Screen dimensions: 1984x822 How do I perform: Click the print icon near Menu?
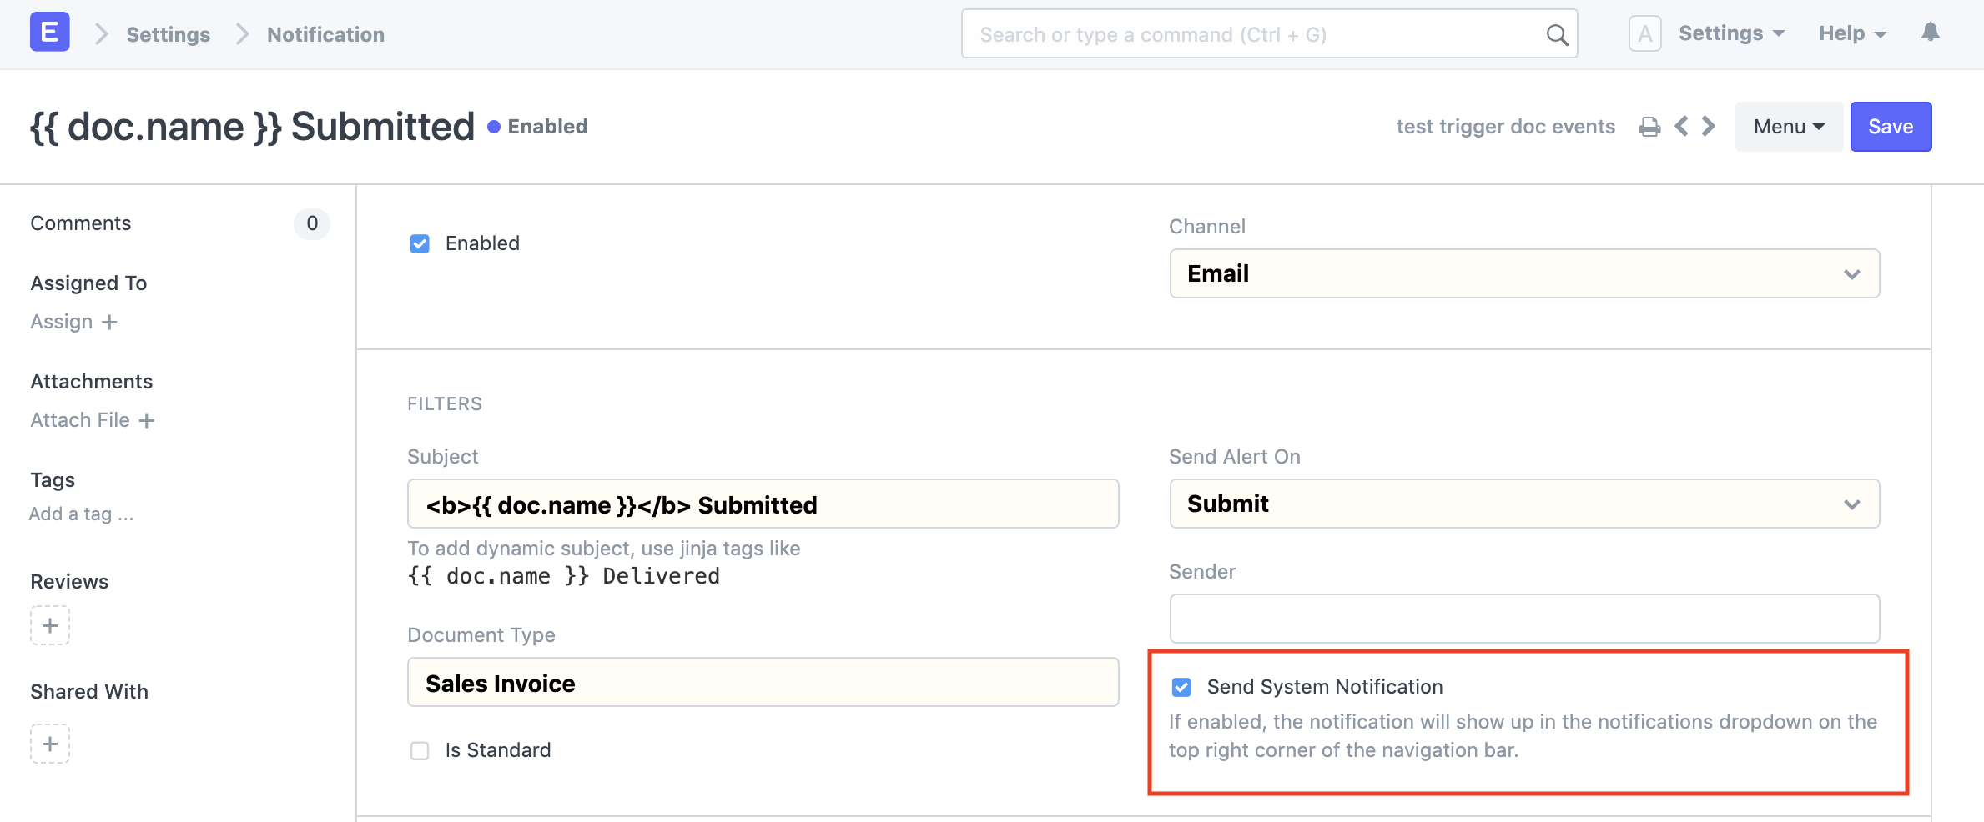point(1649,126)
